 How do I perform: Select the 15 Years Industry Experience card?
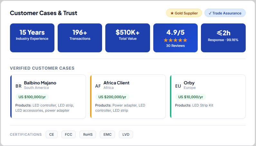click(32, 38)
